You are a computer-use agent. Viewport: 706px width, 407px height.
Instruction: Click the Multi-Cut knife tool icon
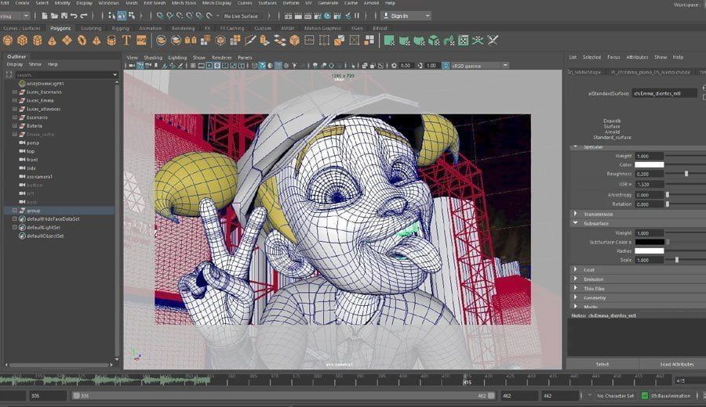click(250, 41)
